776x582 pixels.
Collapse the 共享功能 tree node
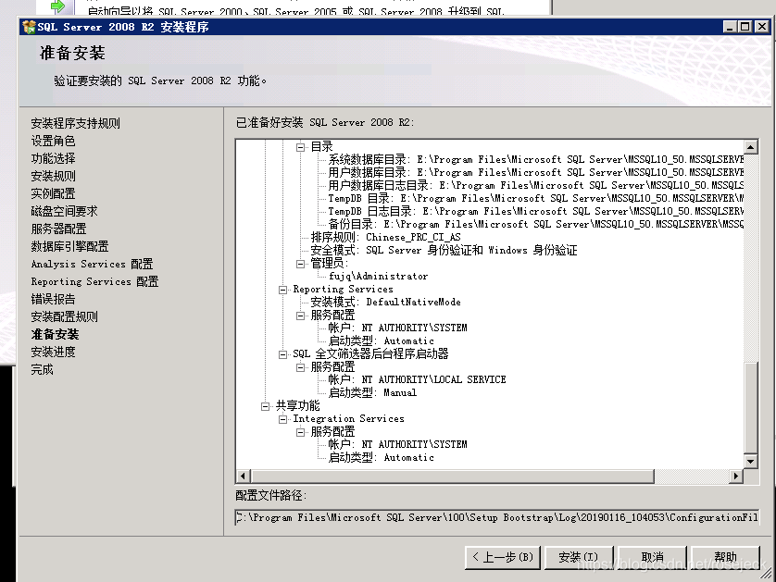(x=265, y=406)
